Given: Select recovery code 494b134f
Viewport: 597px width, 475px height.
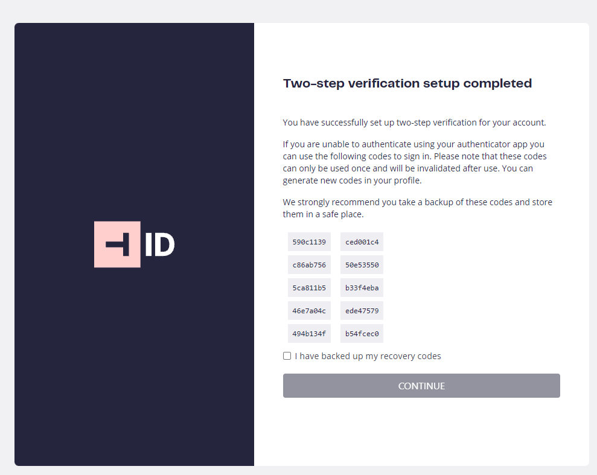Looking at the screenshot, I should [309, 333].
